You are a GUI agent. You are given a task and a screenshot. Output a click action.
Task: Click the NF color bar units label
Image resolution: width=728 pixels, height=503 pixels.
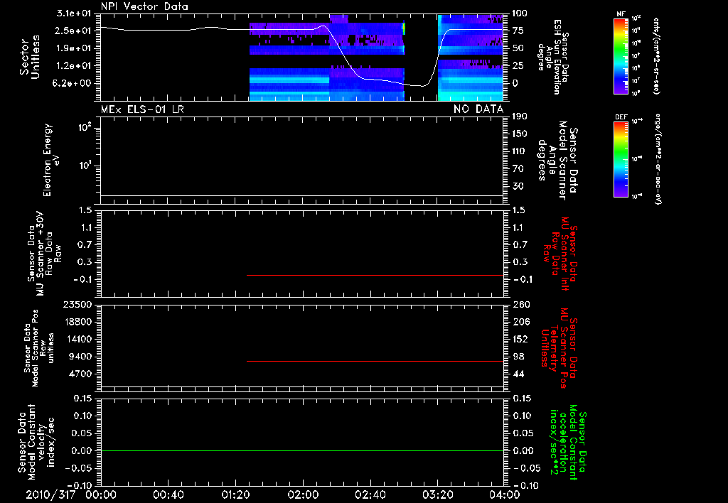coord(655,56)
